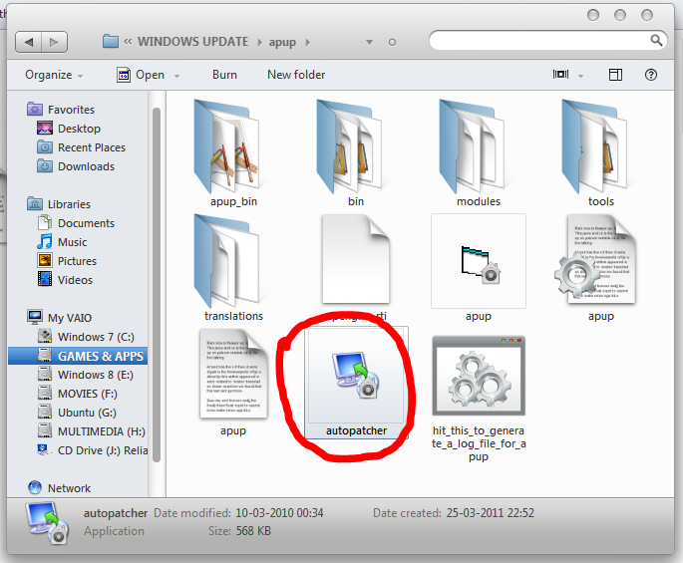The width and height of the screenshot is (683, 563).
Task: Click the search magnifier icon
Action: click(656, 41)
